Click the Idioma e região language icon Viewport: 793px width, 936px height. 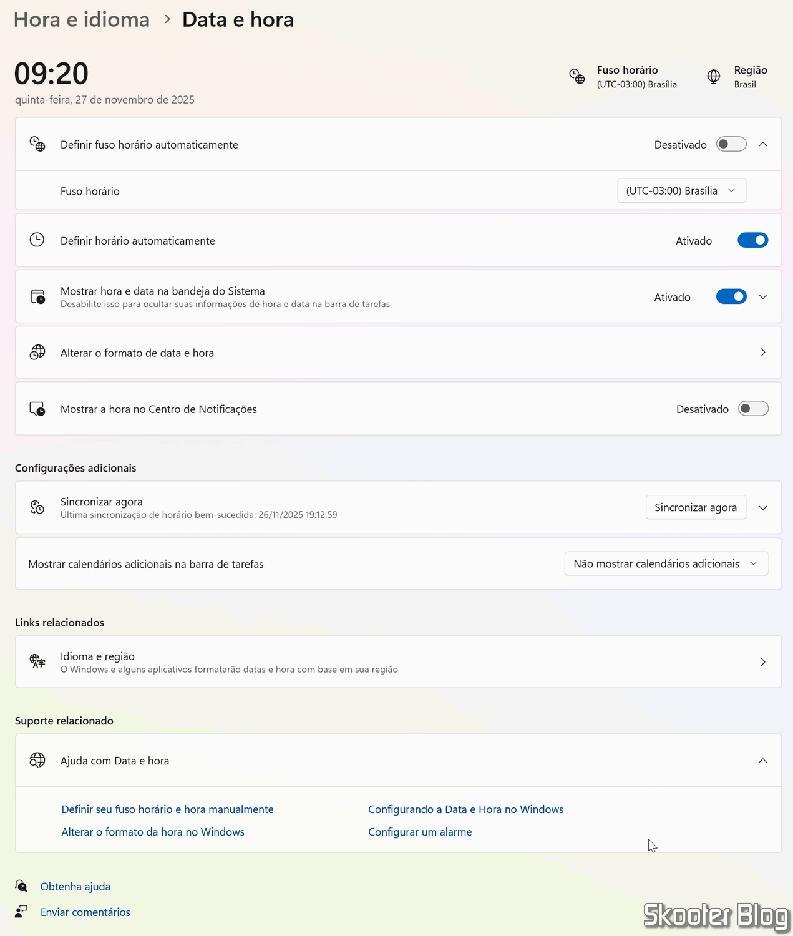37,661
